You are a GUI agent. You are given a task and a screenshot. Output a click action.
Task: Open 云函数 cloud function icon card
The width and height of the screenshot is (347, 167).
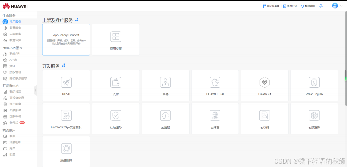[x=165, y=119]
